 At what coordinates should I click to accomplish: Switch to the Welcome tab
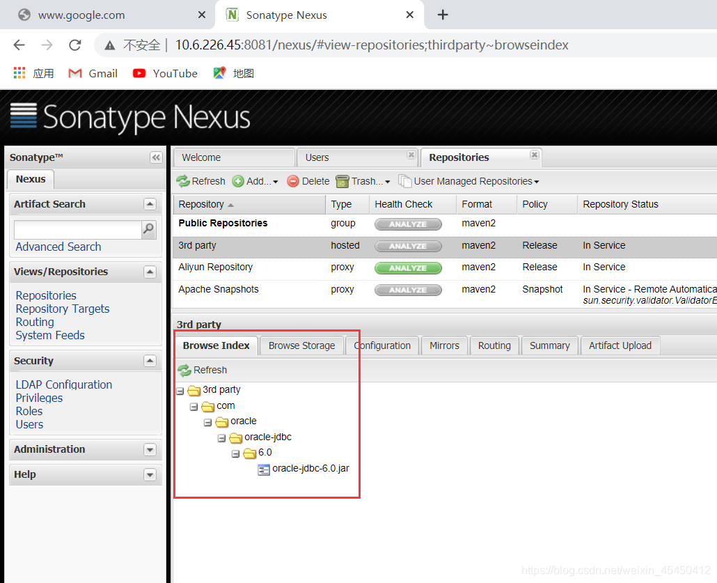pyautogui.click(x=234, y=157)
